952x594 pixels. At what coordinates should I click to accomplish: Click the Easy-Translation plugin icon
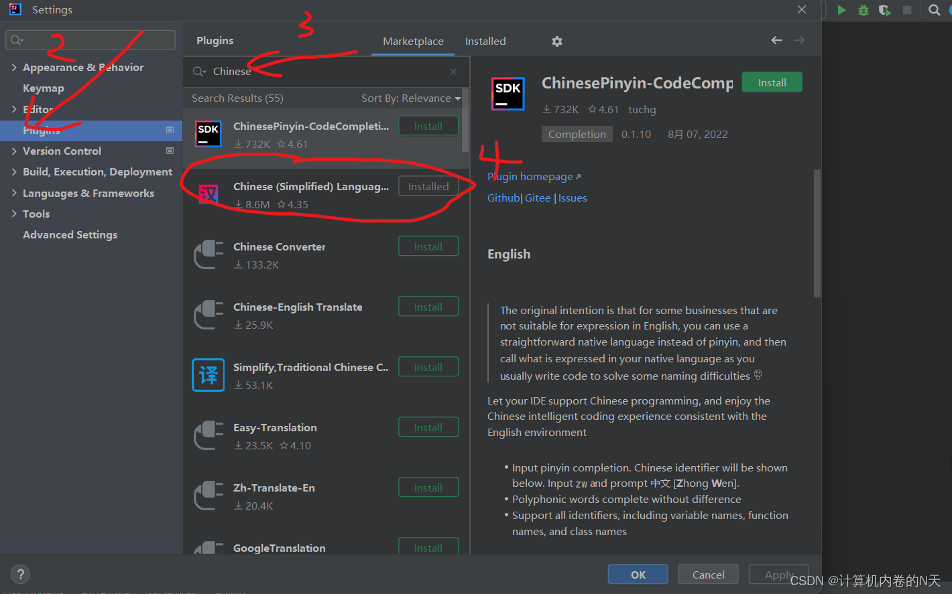point(208,435)
